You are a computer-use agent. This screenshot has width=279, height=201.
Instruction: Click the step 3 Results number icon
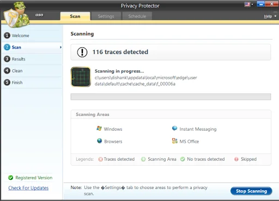7,59
